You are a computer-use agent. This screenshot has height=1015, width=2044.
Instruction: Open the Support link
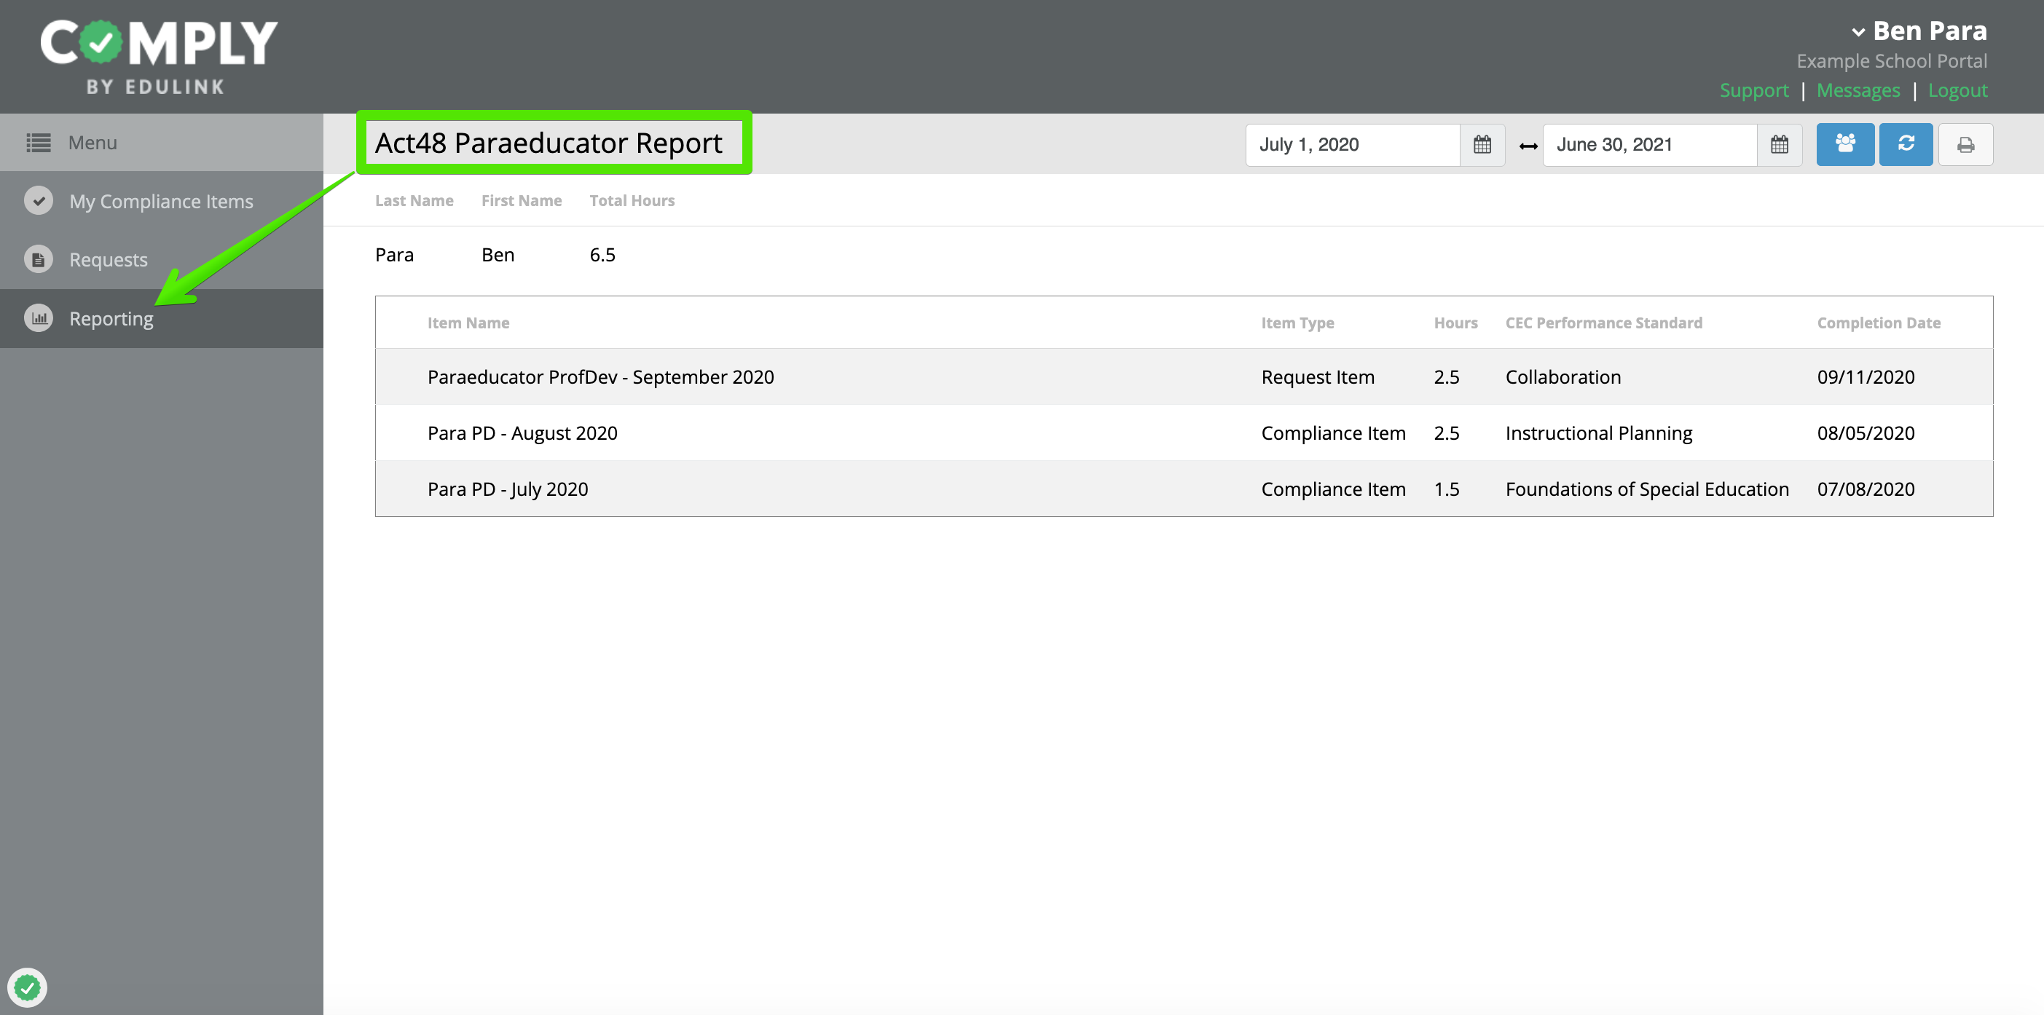[x=1753, y=90]
